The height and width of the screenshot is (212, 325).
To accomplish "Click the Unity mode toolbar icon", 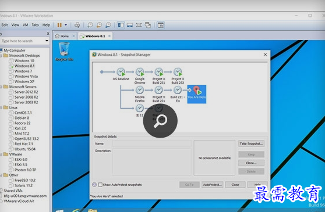I will [x=148, y=25].
